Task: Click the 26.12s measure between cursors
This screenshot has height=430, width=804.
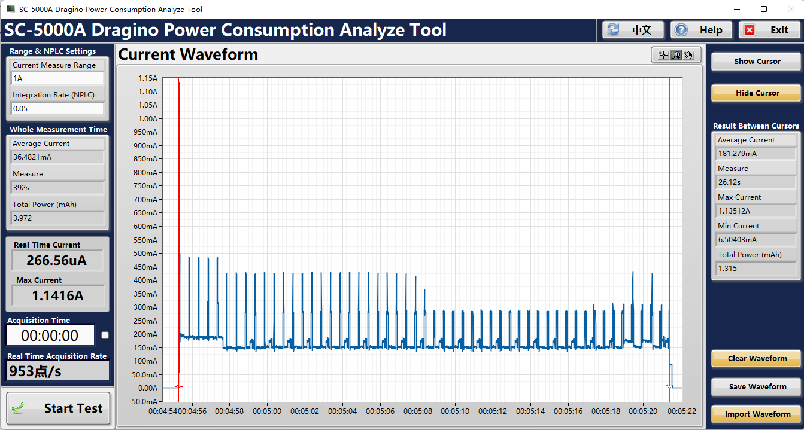Action: coord(756,182)
